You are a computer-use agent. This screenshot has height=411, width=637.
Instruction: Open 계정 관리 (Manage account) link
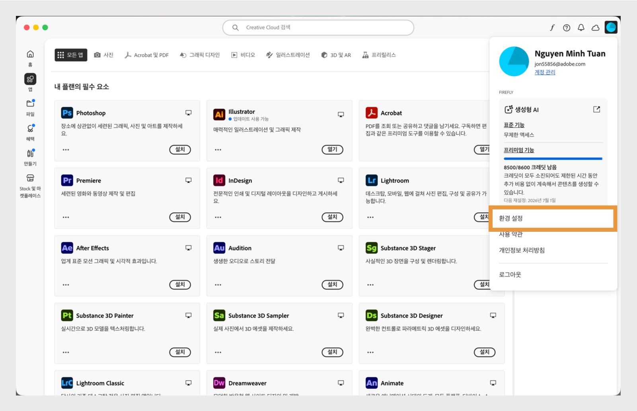[x=545, y=72]
